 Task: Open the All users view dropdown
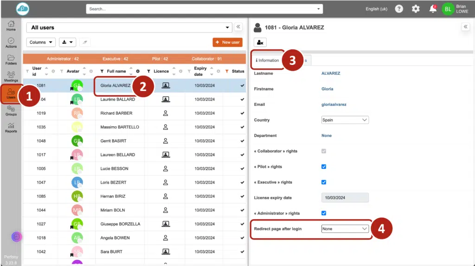129,27
